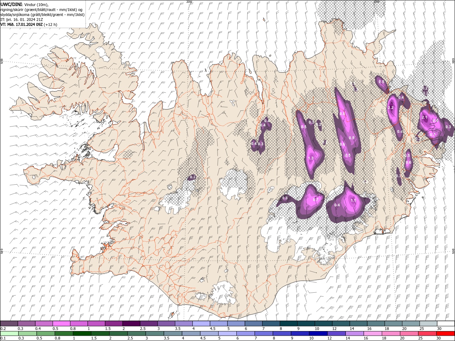Screen dimensions: 455x341
Task: Click the 2.1 precipitation value on the map
Action: point(424,117)
